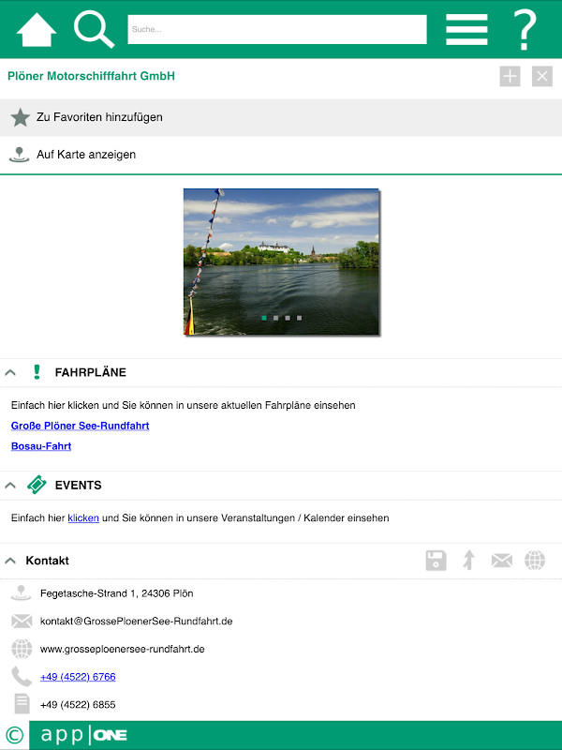Click the upward arrow route icon
The image size is (562, 750).
(469, 560)
